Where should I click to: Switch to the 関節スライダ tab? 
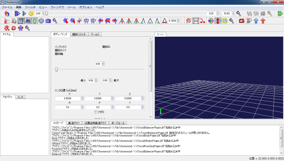coord(79,34)
